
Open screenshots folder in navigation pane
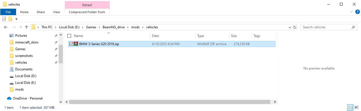(x=24, y=56)
